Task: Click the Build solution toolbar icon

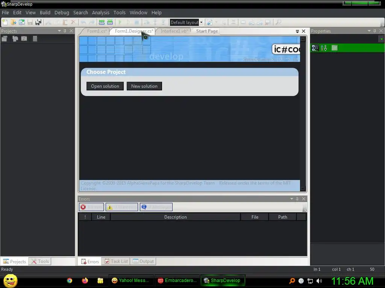Action: coord(102,22)
